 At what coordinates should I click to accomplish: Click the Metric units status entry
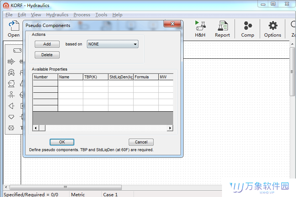pyautogui.click(x=78, y=194)
